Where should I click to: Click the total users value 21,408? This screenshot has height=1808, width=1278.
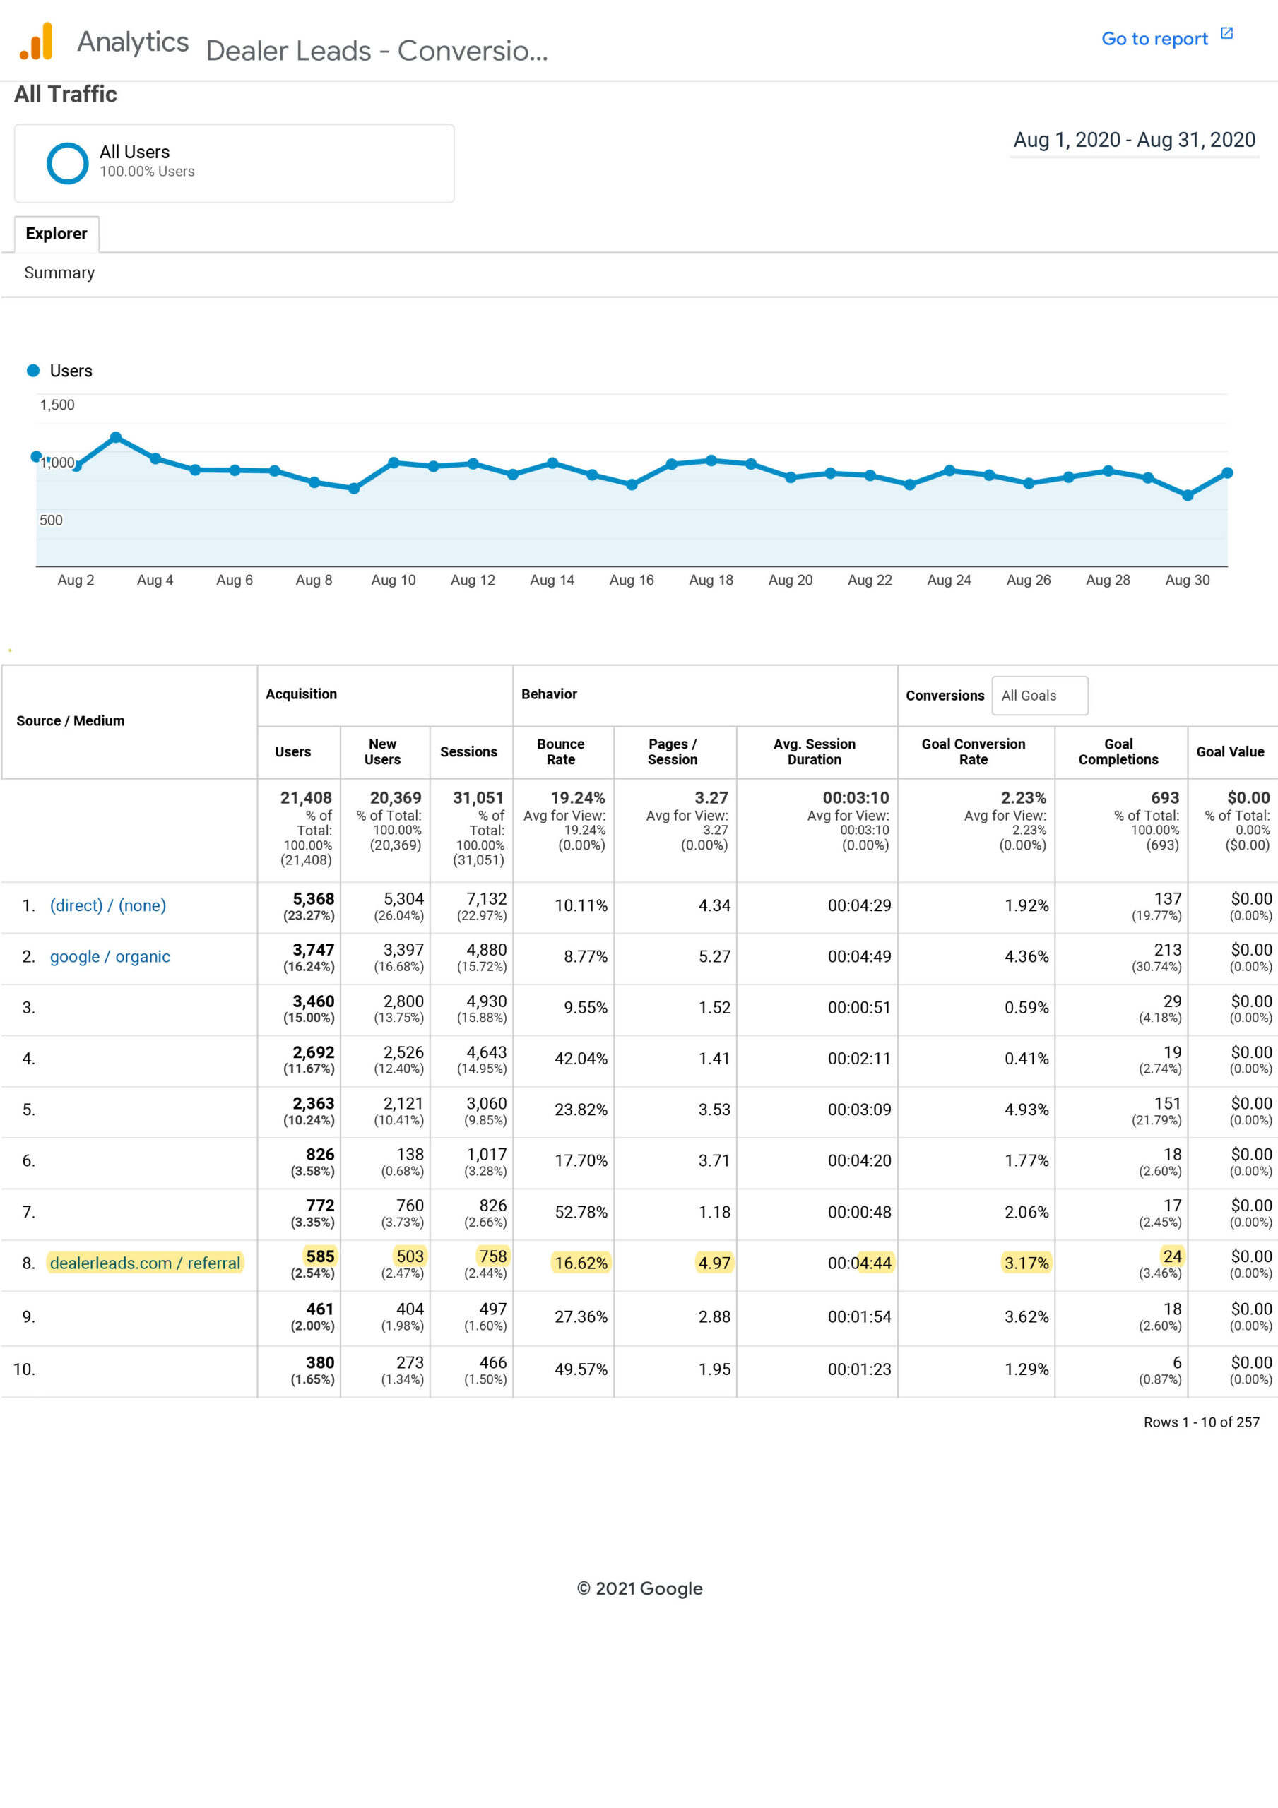pos(307,797)
